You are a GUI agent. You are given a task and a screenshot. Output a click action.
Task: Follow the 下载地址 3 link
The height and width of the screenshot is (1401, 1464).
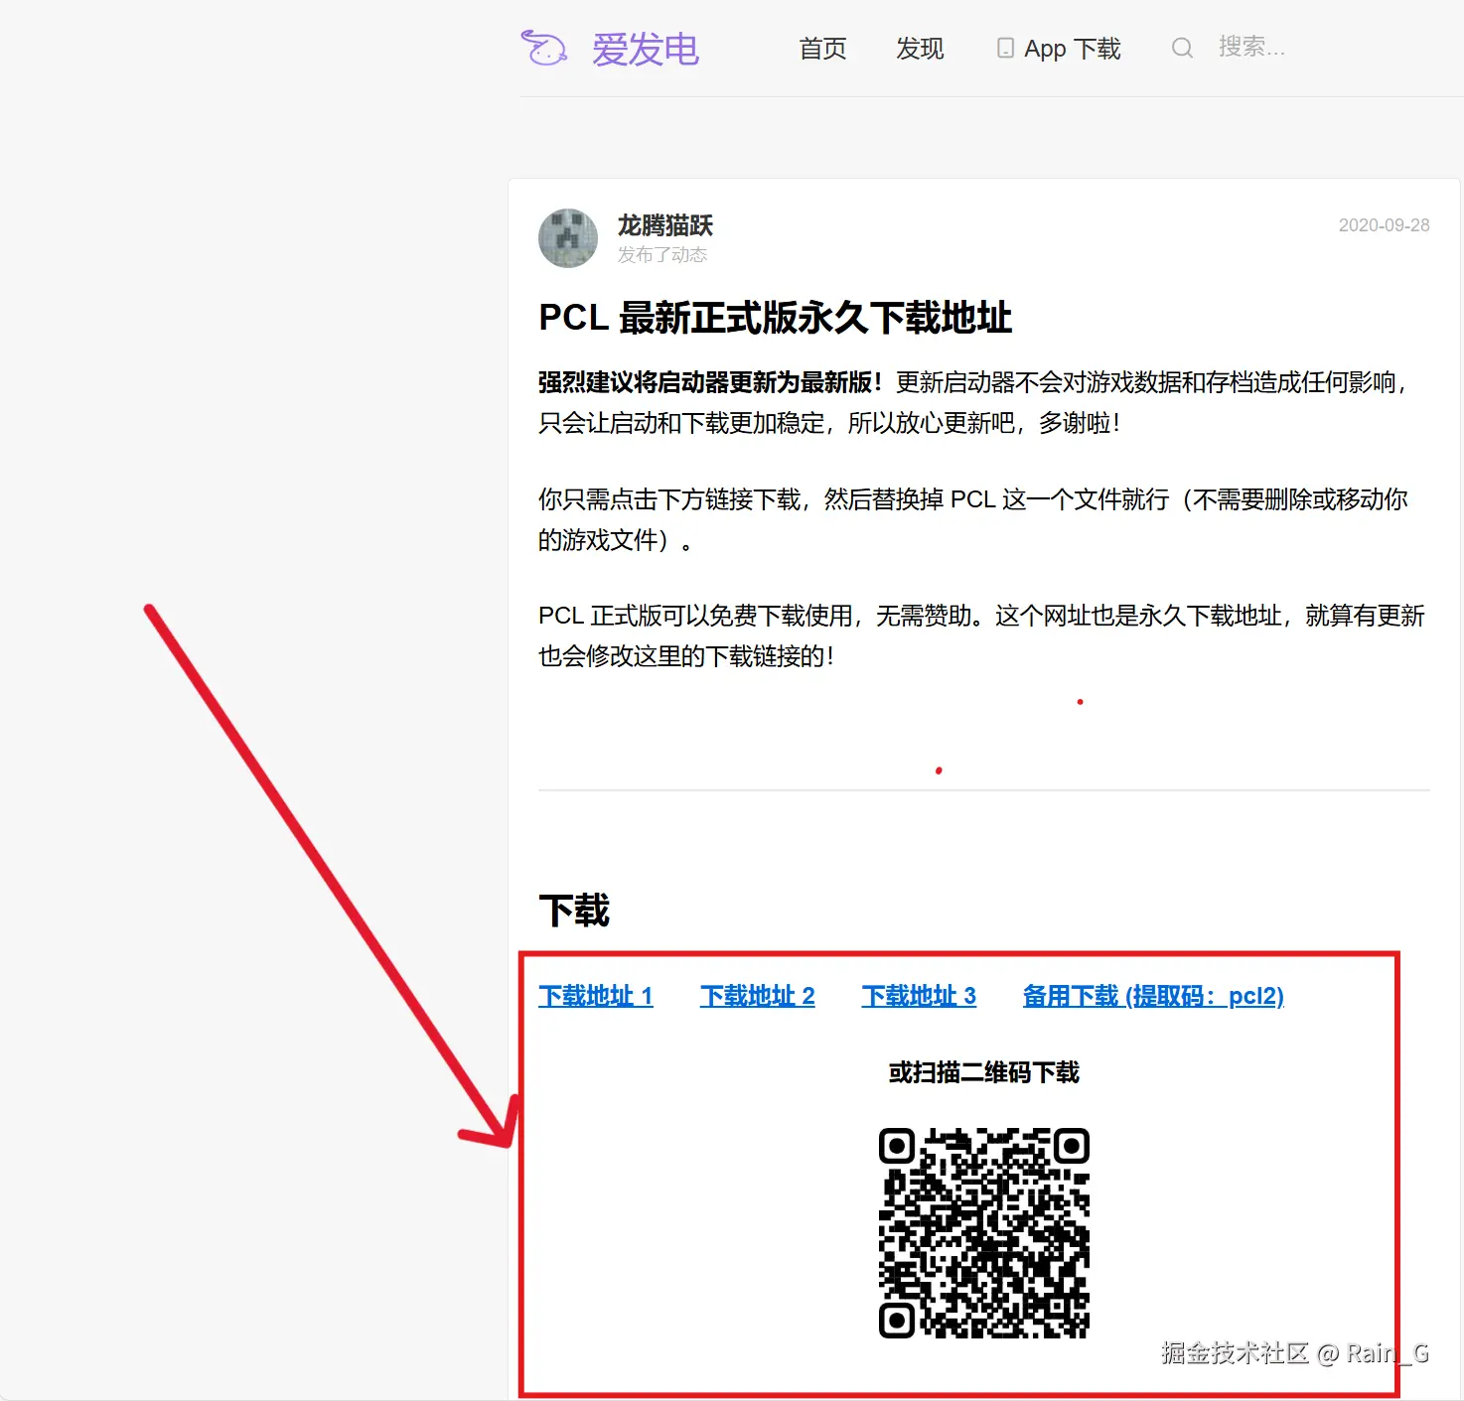coord(920,996)
